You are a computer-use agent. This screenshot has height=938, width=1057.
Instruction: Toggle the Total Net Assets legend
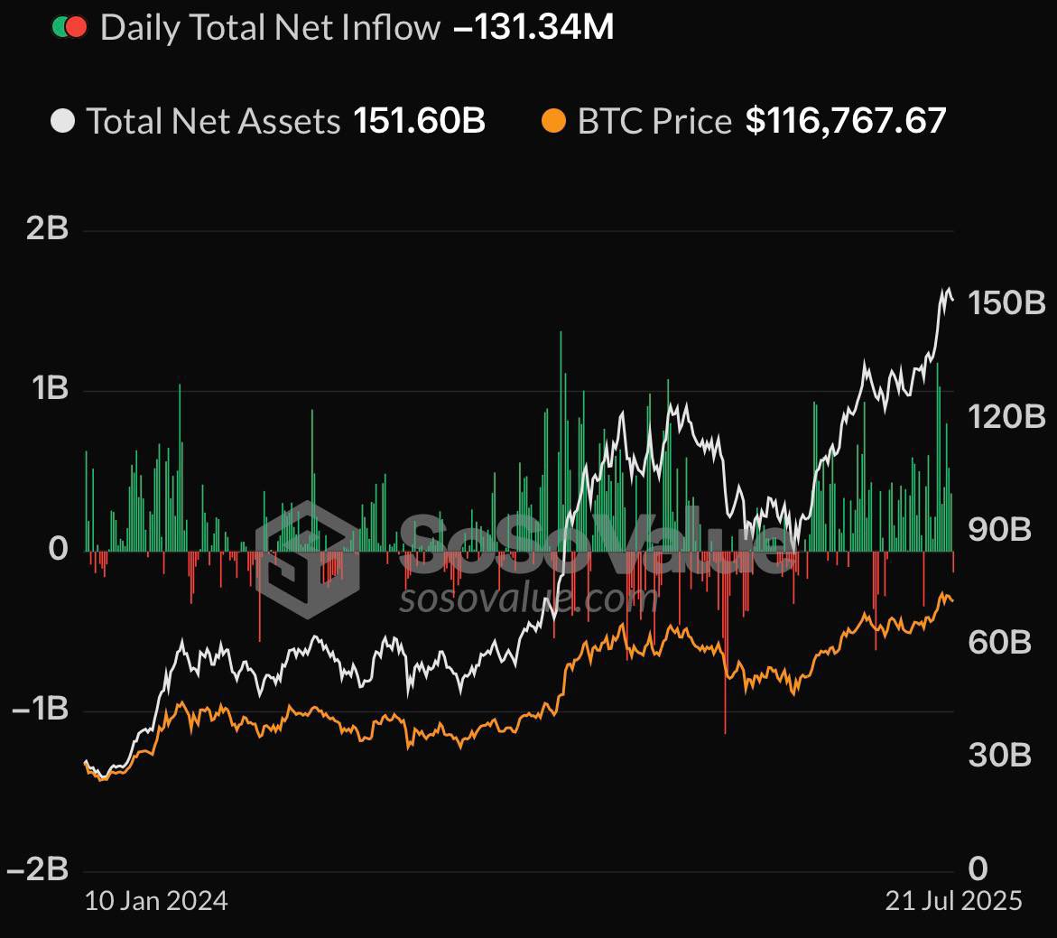(213, 121)
